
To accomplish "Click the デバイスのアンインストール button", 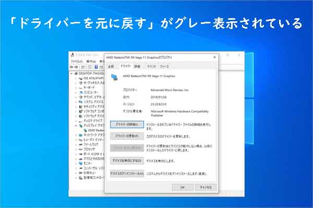I will coord(127,174).
